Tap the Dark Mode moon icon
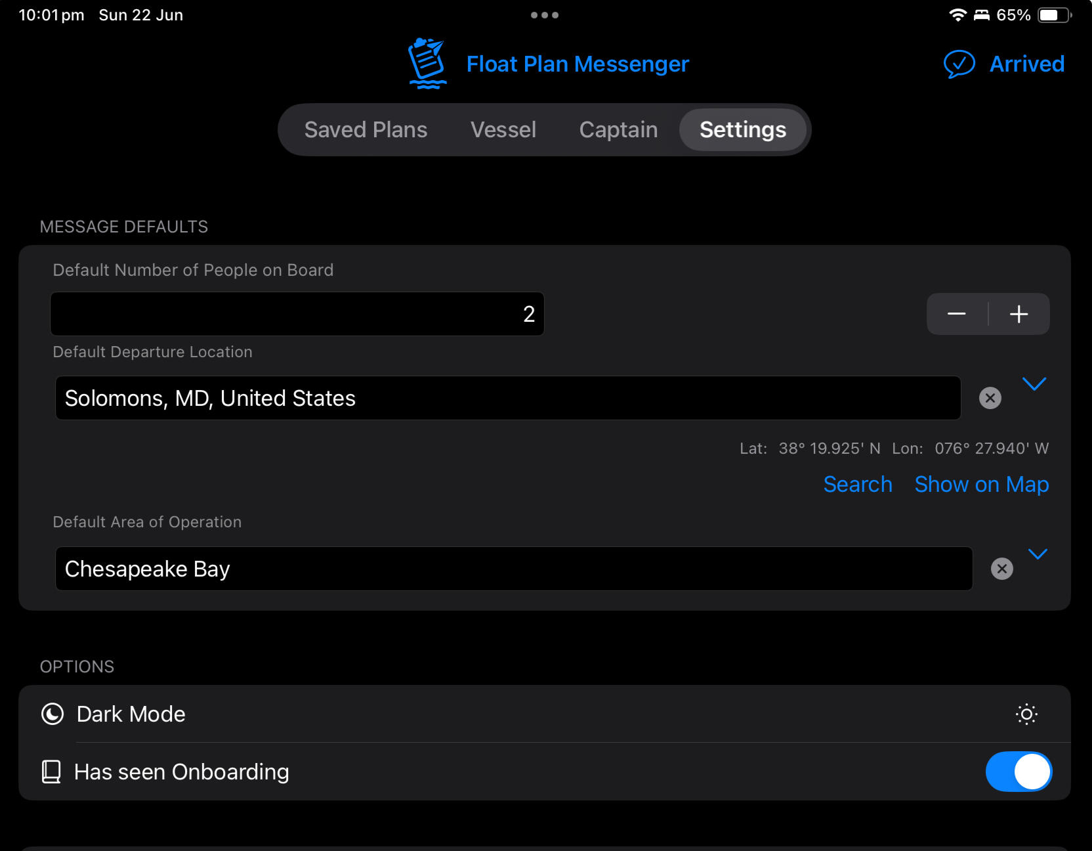The image size is (1092, 851). pyautogui.click(x=52, y=714)
